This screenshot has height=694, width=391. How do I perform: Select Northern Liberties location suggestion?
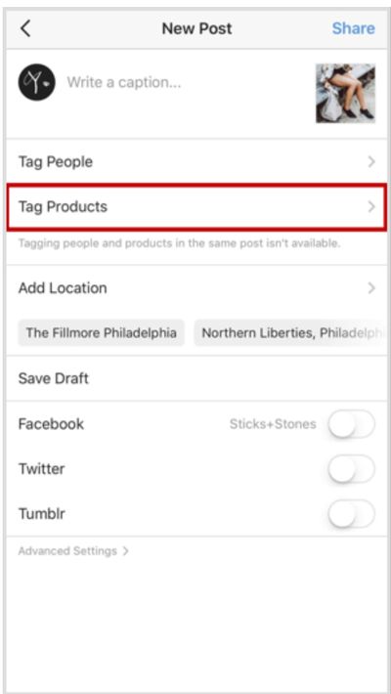(x=290, y=333)
